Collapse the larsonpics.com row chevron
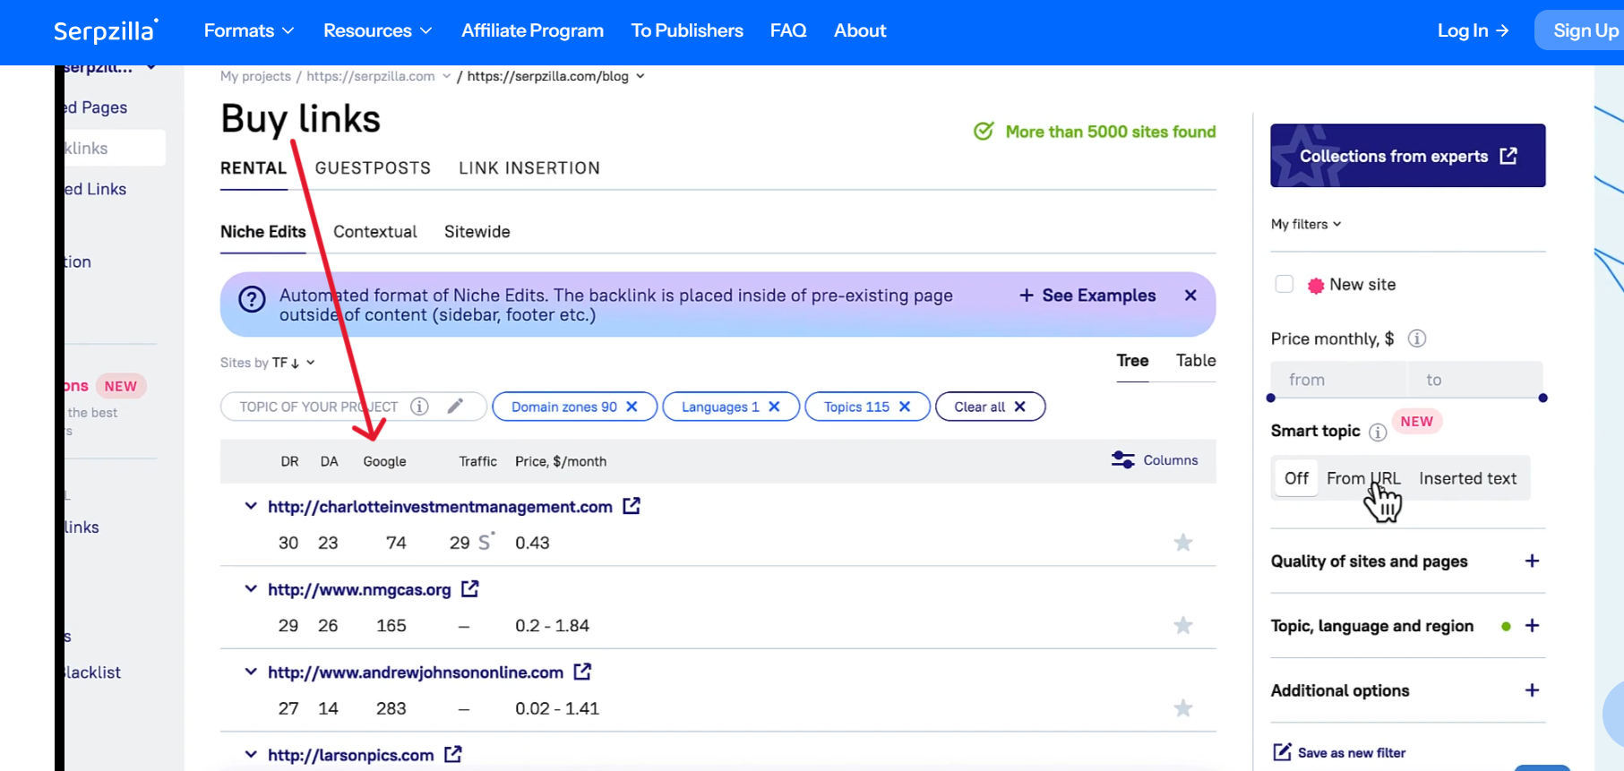 251,754
